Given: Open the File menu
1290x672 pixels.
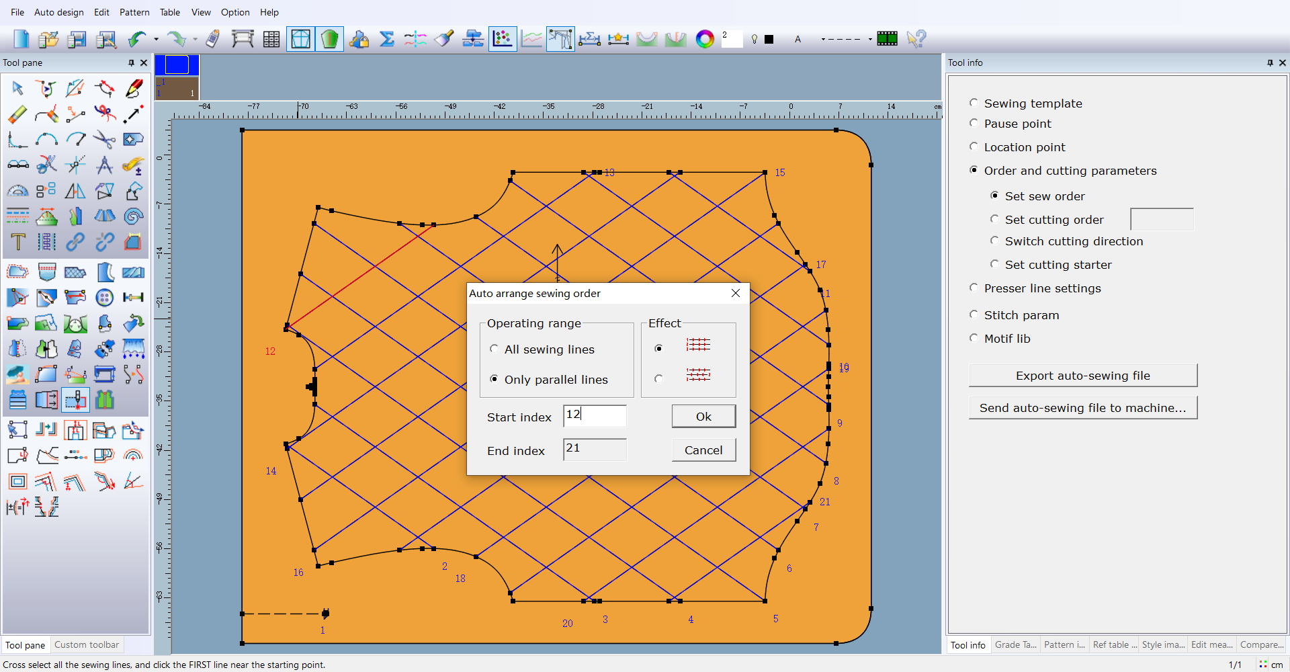Looking at the screenshot, I should click(17, 12).
